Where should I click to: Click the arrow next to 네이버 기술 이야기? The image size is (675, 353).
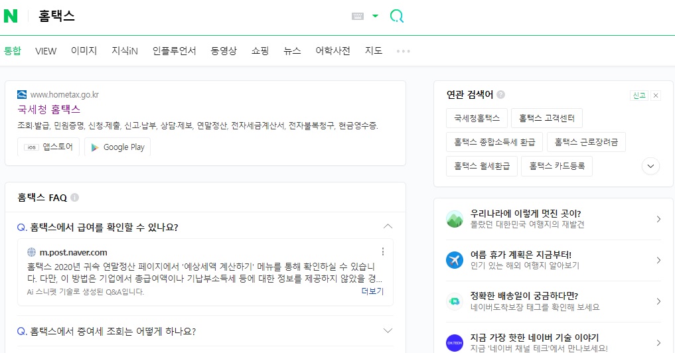pos(658,342)
